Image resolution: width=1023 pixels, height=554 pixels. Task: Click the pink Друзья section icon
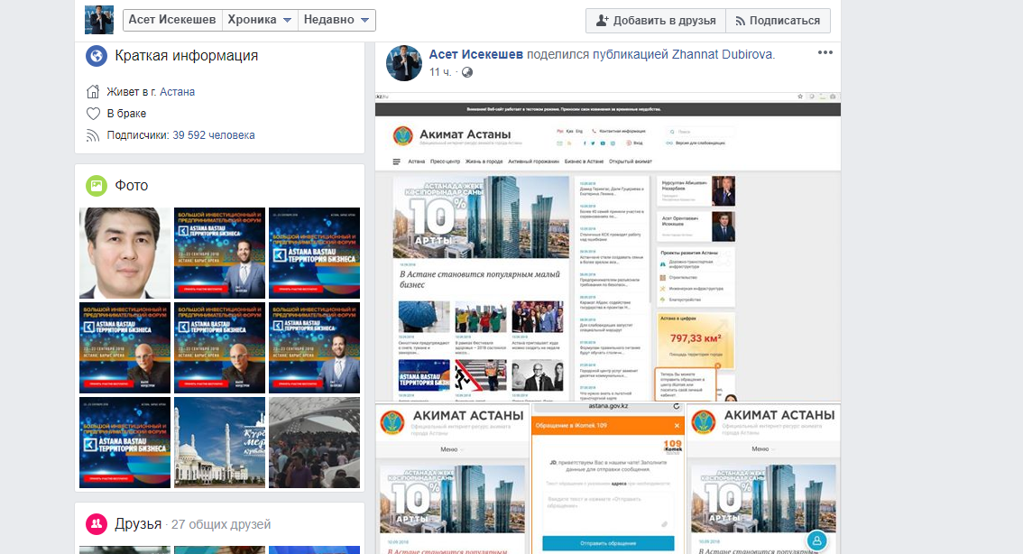tap(97, 524)
